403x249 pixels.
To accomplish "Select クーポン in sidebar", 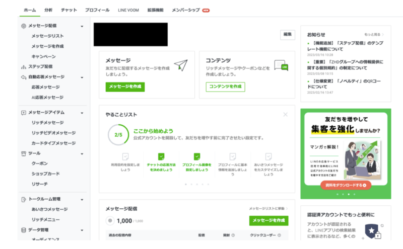I will point(40,163).
